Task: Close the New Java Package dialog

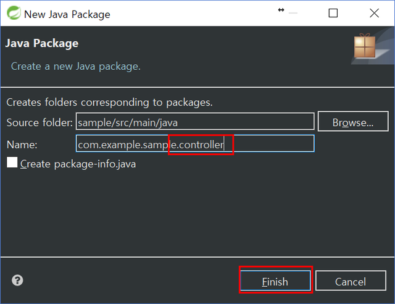Action: pyautogui.click(x=374, y=13)
